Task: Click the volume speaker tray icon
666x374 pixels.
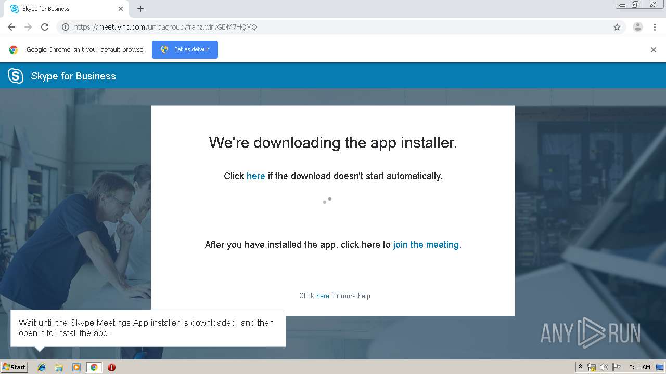Action: click(x=604, y=367)
